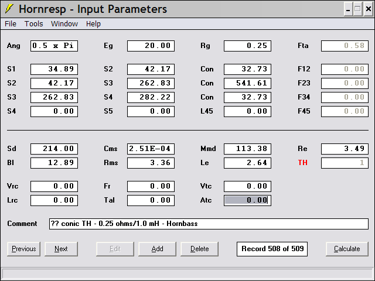
Task: Select the Rms field with 3.36
Action: click(x=151, y=163)
